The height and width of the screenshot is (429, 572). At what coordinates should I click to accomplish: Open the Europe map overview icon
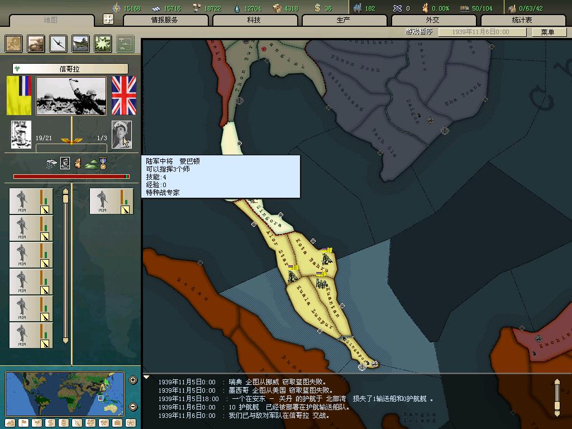pyautogui.click(x=14, y=44)
